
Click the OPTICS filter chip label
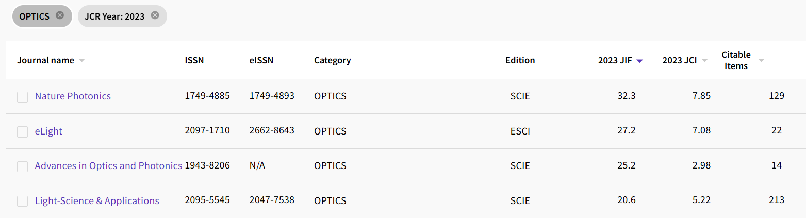(34, 16)
